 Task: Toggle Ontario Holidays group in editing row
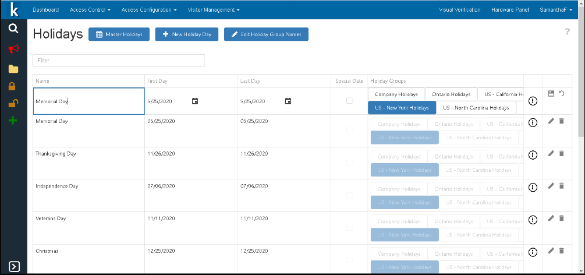(452, 94)
